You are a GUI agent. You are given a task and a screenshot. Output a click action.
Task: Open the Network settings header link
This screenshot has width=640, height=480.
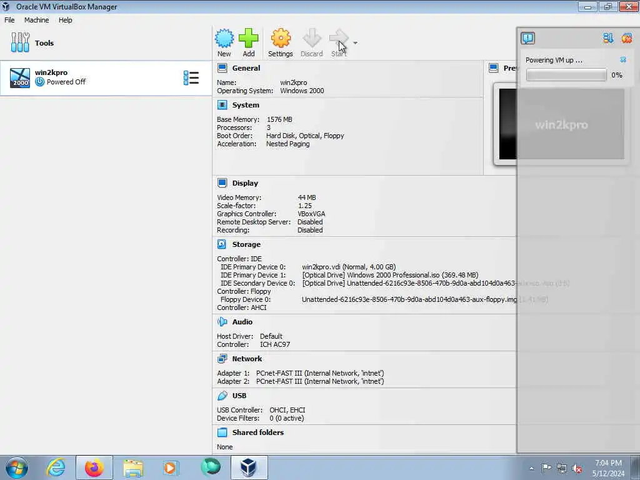point(247,358)
